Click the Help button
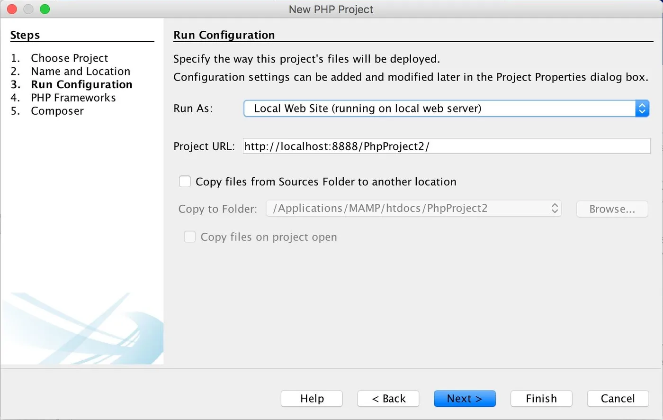 [312, 399]
